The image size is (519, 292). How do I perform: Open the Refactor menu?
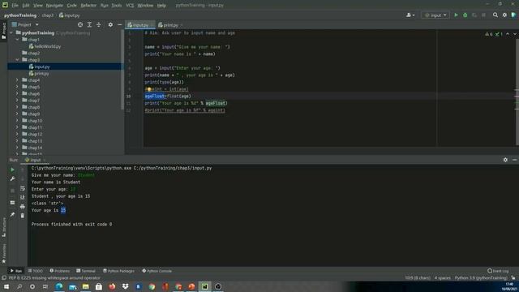click(88, 6)
